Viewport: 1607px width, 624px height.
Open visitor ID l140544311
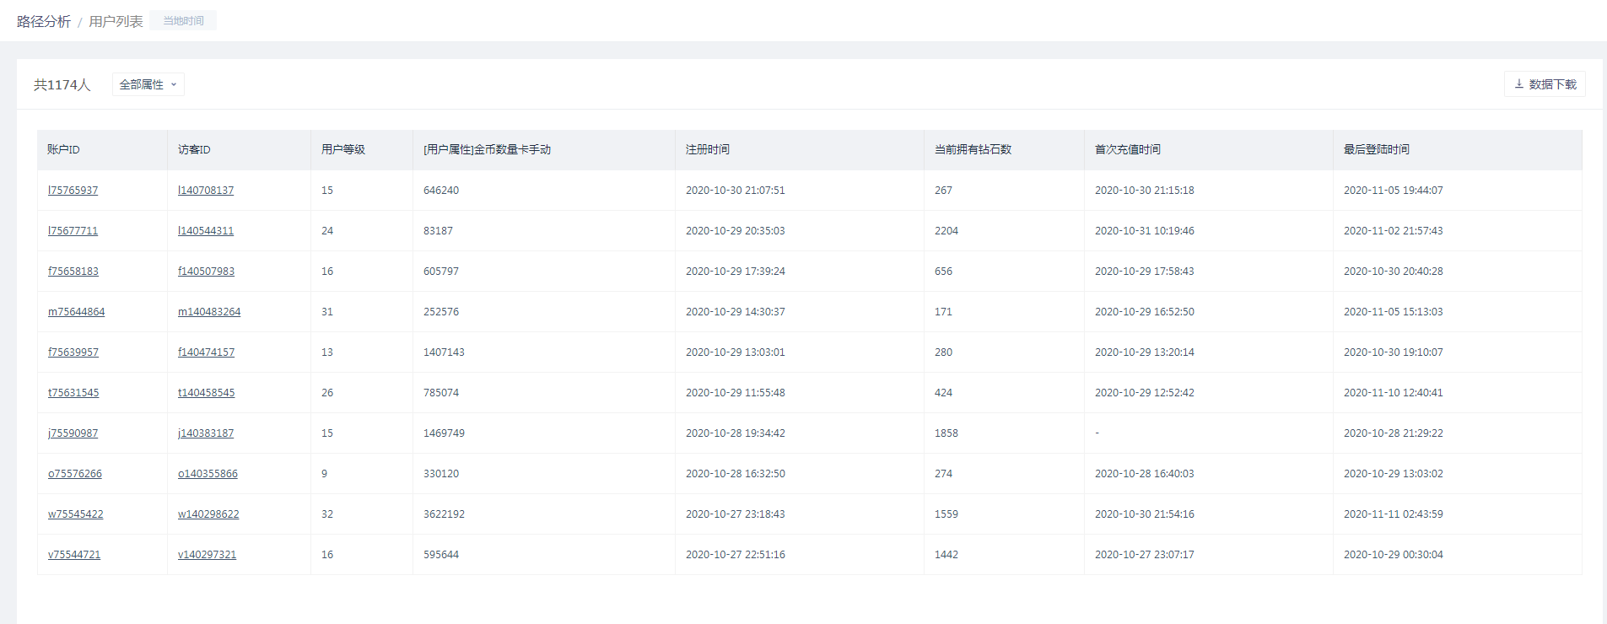pos(206,231)
